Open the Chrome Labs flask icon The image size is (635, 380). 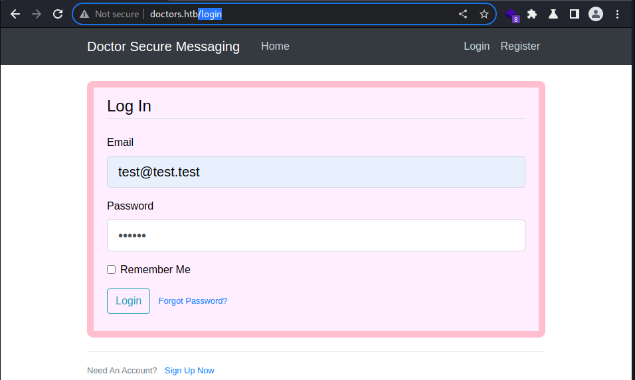coord(553,14)
